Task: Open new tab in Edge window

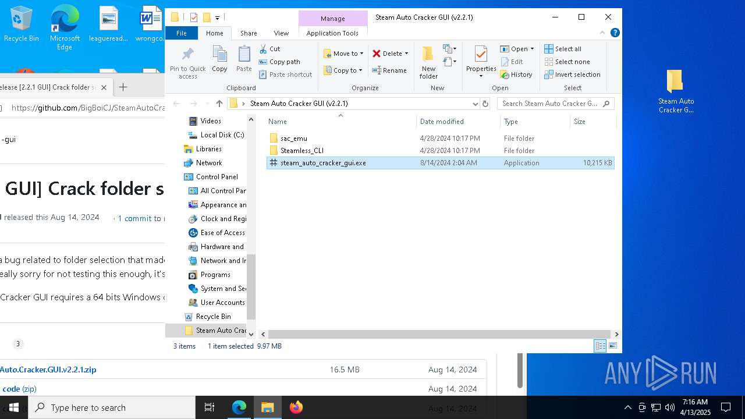Action: pos(123,87)
